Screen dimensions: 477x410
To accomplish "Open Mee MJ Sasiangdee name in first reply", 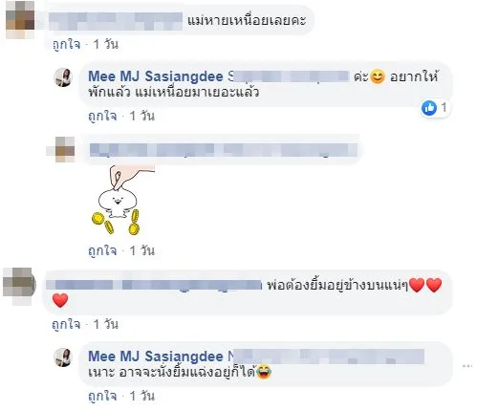I will pos(156,76).
